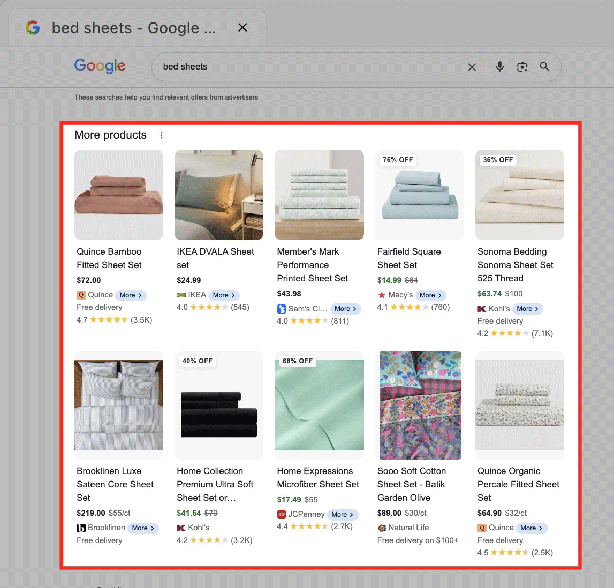Viewport: 614px width, 588px height.
Task: Open More products three-dot menu
Action: point(161,135)
